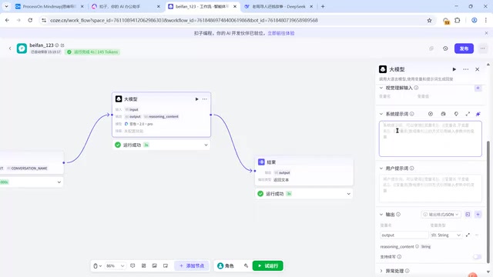
Task: Expand the 系统提示词 editor to full size
Action: (468, 114)
